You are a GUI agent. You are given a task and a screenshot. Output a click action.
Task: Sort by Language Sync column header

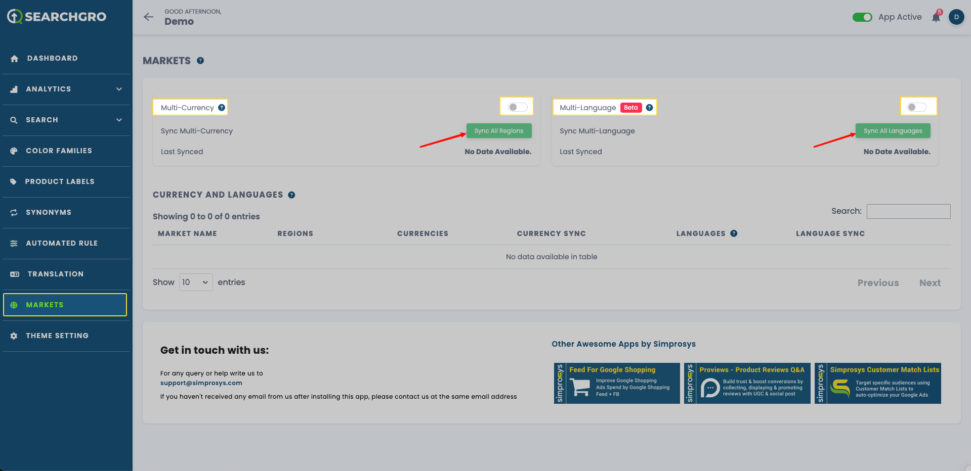pyautogui.click(x=830, y=233)
